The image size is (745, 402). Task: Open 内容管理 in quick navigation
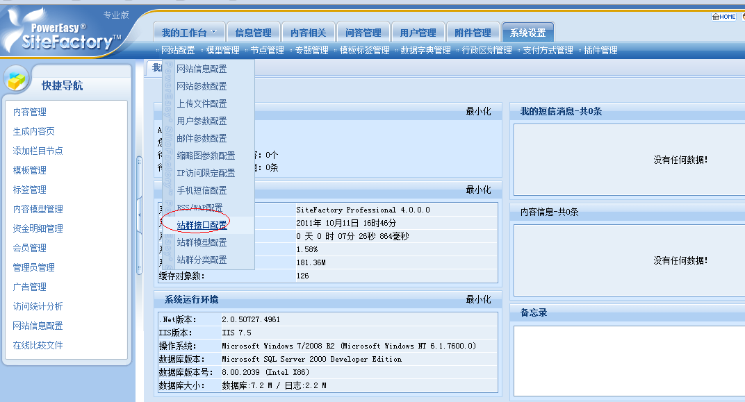29,112
